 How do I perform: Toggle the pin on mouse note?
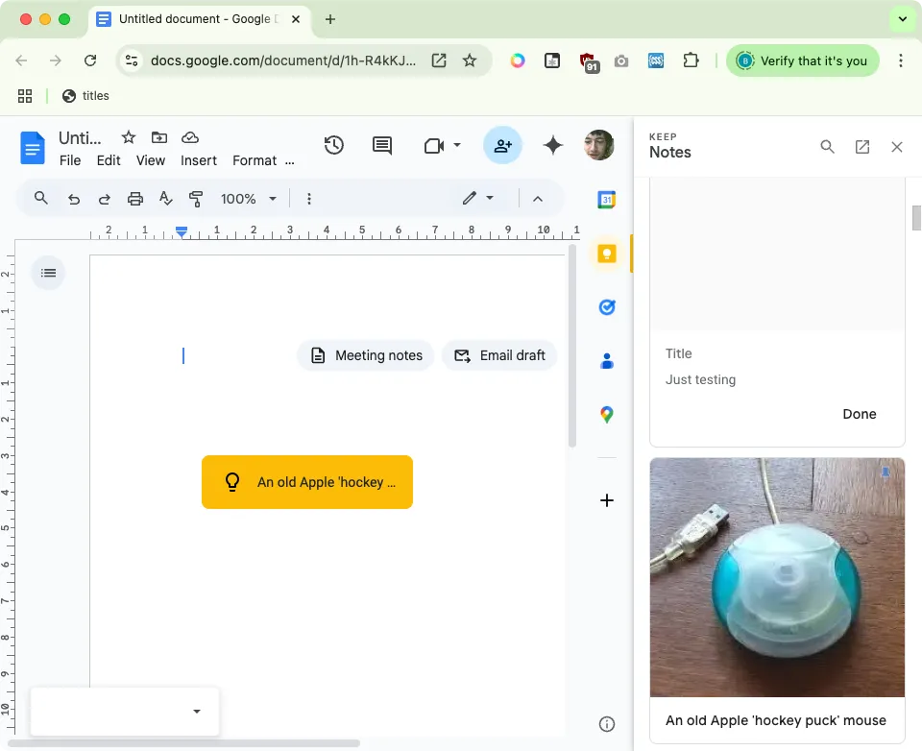(x=885, y=472)
